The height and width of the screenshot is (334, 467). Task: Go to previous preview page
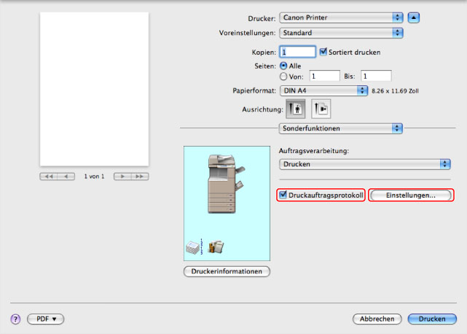coord(66,176)
